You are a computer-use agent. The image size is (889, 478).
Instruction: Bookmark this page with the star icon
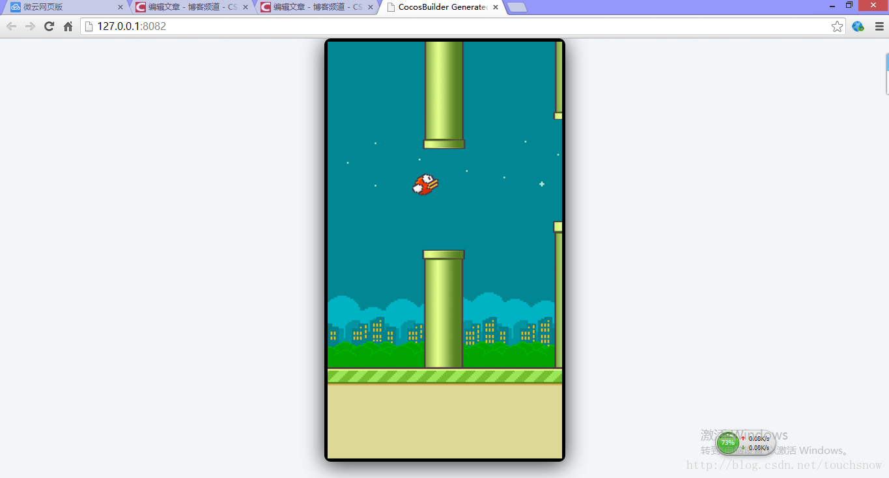pyautogui.click(x=837, y=27)
